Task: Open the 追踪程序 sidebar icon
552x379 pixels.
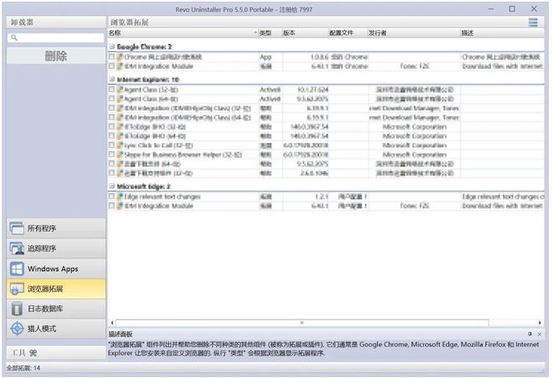Action: [17, 248]
